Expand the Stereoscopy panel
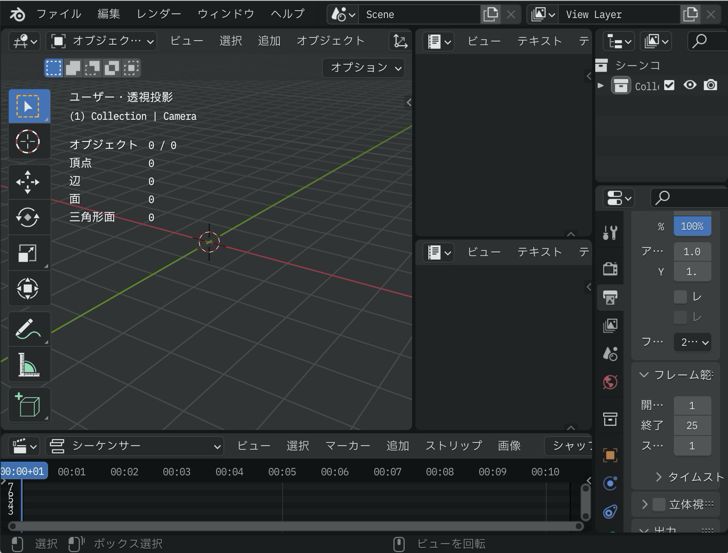728x553 pixels. click(644, 504)
